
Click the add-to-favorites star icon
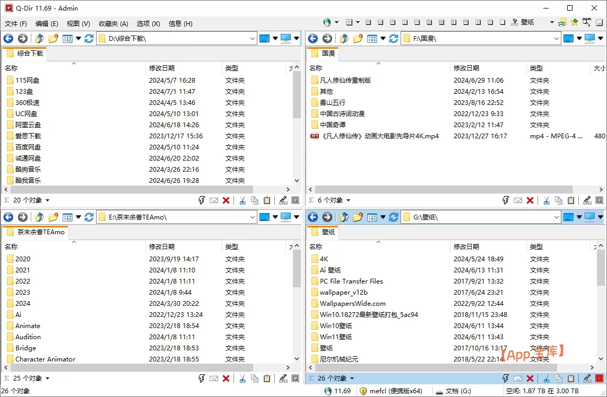click(x=574, y=22)
